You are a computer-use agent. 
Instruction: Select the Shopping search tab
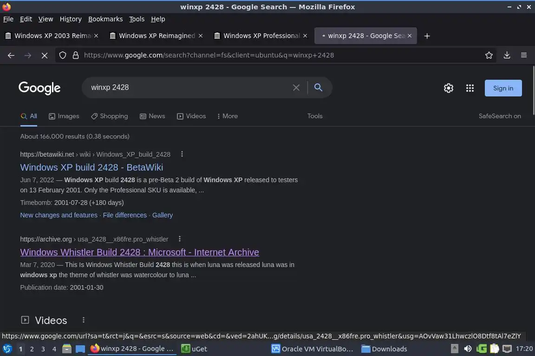pos(109,116)
